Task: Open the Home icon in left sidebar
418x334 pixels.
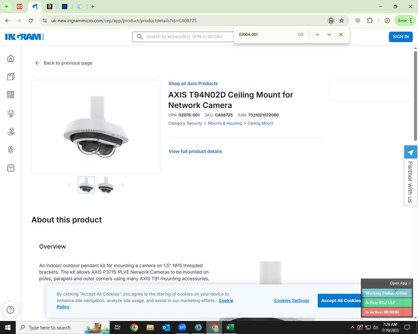Action: [11, 58]
